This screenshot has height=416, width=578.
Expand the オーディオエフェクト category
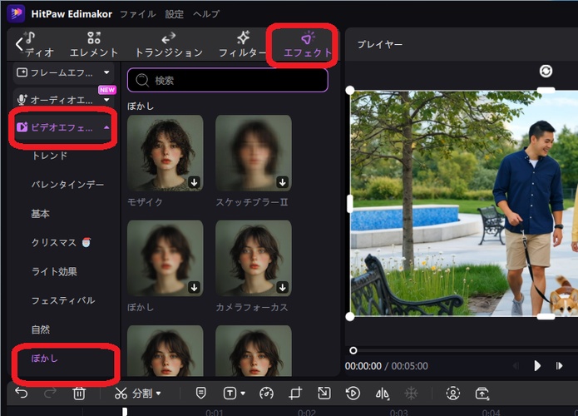coord(63,100)
